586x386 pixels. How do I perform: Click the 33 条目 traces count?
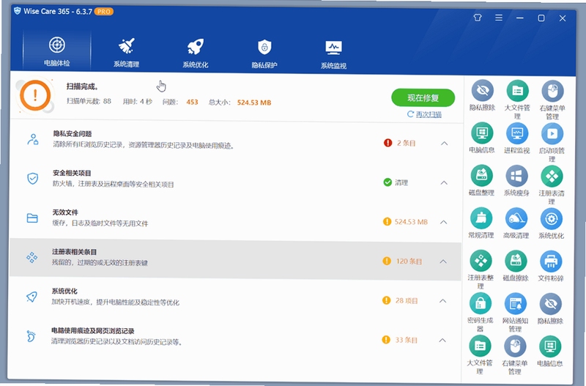407,340
